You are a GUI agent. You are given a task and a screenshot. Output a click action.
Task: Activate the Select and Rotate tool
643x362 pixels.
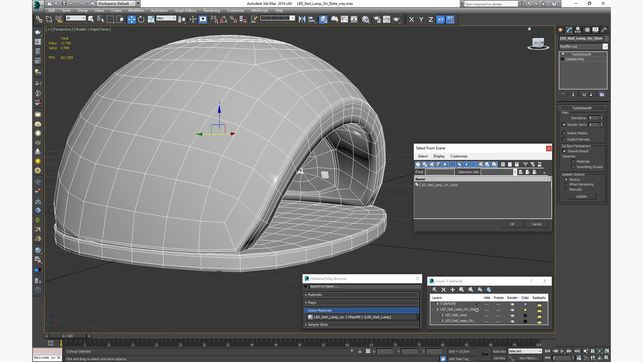[x=141, y=19]
